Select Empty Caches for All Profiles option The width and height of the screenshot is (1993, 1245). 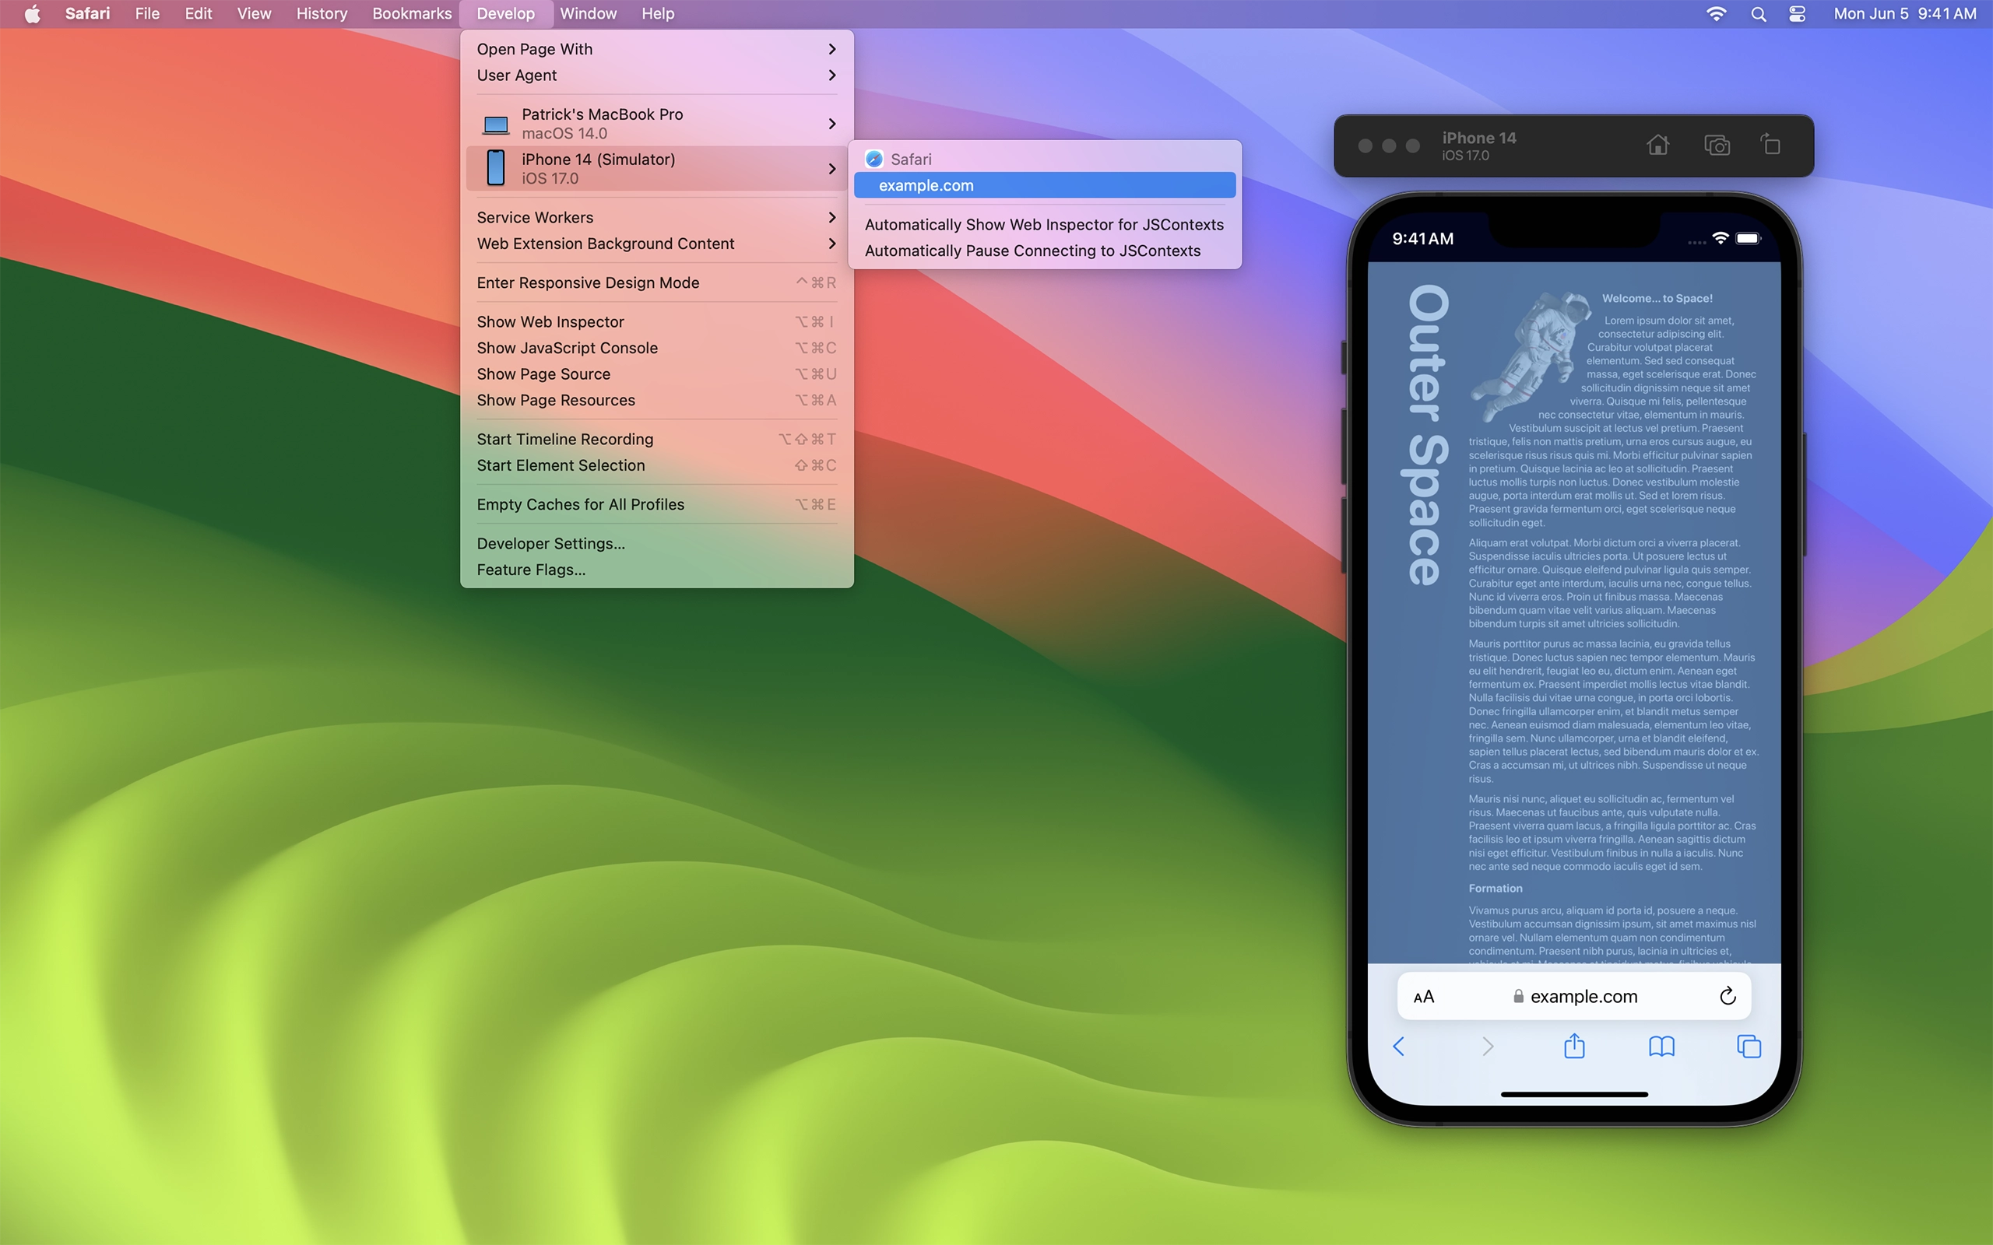click(x=580, y=503)
